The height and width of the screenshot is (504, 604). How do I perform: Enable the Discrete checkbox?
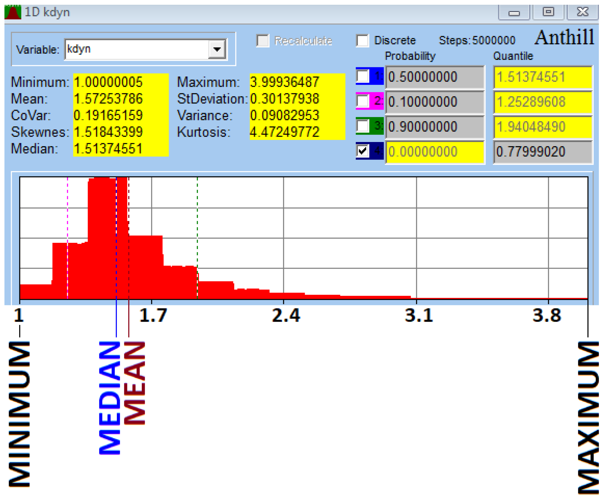[362, 41]
